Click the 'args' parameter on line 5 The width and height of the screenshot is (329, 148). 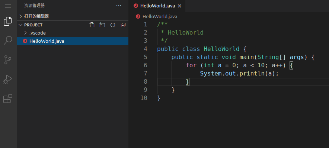tap(297, 57)
